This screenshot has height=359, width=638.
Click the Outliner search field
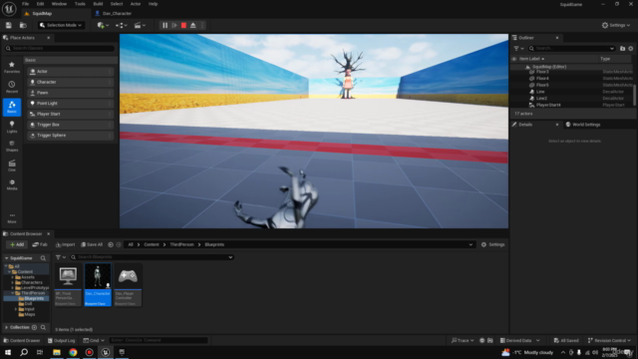pos(571,49)
